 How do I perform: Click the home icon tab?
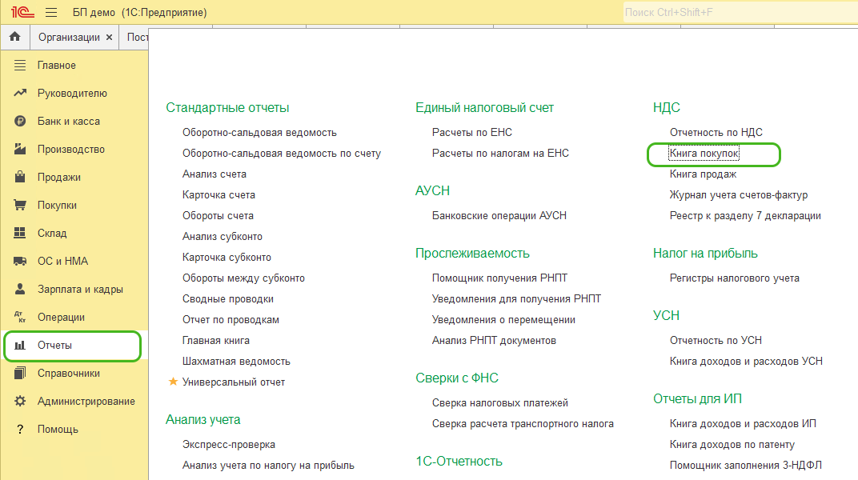14,38
